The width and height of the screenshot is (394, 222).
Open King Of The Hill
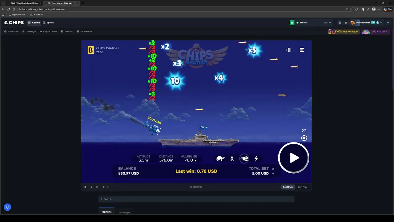coord(49,31)
